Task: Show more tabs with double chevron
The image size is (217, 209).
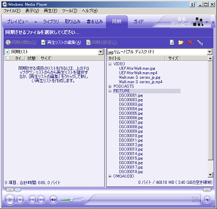Action: point(213,22)
